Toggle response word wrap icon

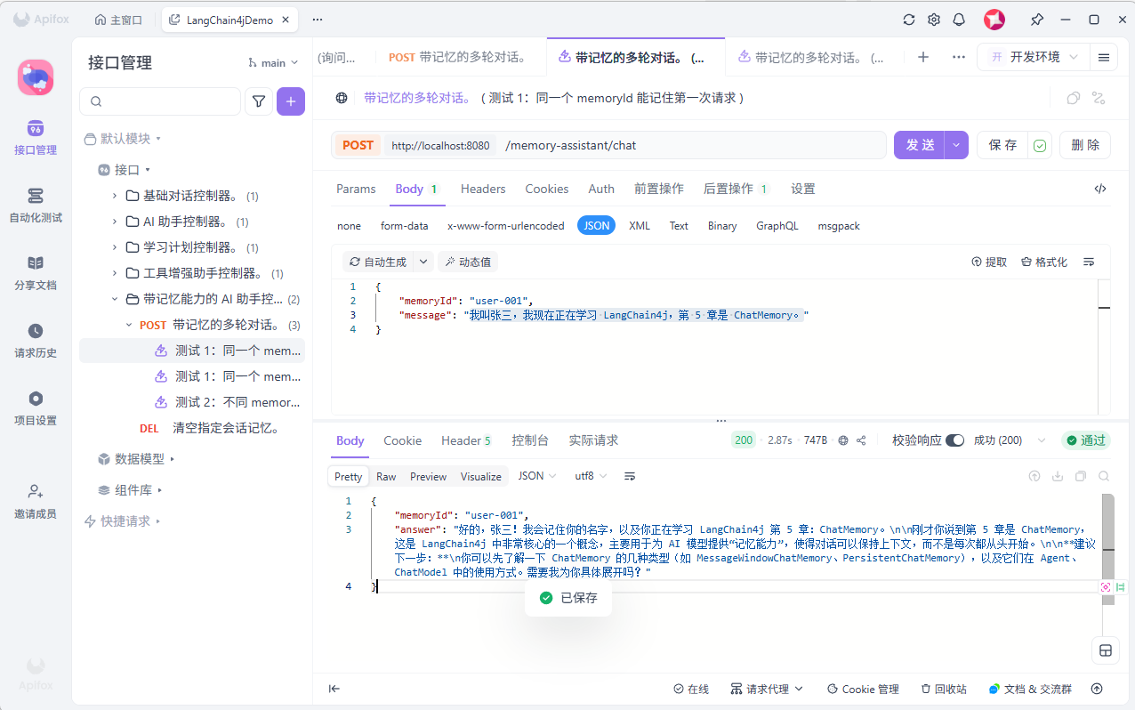point(630,476)
